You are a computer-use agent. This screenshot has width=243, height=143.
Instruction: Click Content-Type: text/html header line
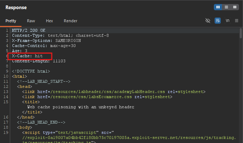(x=60, y=35)
